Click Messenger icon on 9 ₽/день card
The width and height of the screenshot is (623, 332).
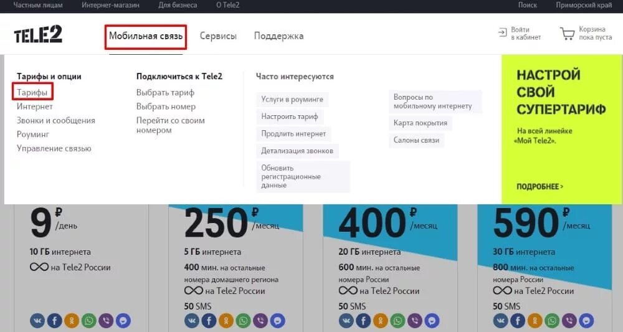tap(123, 321)
